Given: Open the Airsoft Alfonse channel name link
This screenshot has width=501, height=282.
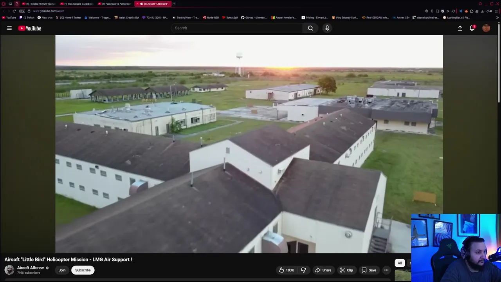Looking at the screenshot, I should [31, 268].
